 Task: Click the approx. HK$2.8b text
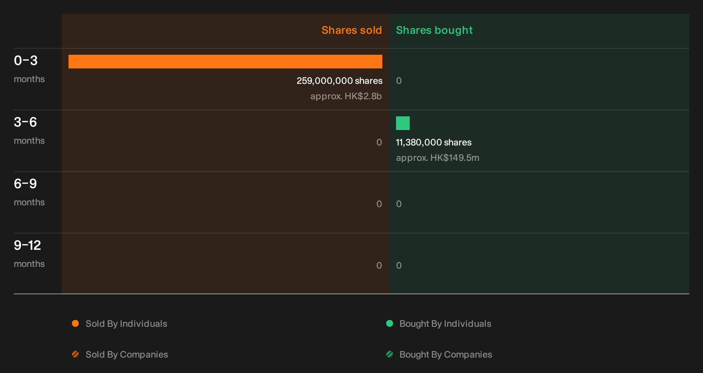(x=346, y=96)
